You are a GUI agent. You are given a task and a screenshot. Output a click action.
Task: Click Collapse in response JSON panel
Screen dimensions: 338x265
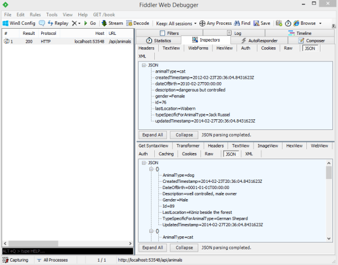click(x=184, y=248)
